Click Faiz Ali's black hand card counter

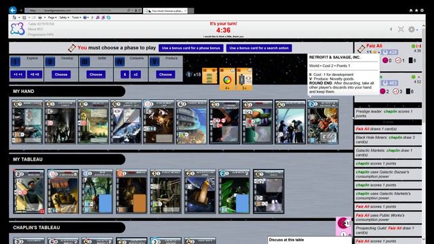411,60
